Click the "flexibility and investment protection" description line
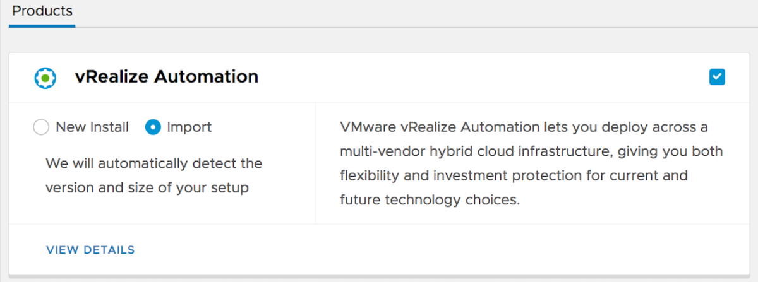Screen dimensions: 758x282 tap(513, 175)
